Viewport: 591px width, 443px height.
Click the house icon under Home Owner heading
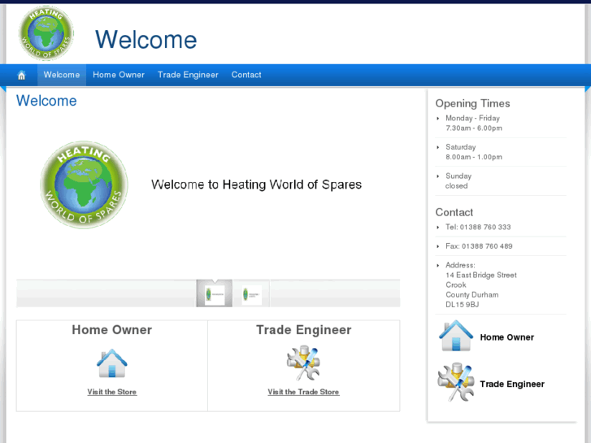click(x=112, y=363)
